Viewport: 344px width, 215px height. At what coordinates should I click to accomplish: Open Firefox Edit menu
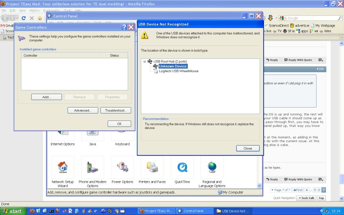12,10
